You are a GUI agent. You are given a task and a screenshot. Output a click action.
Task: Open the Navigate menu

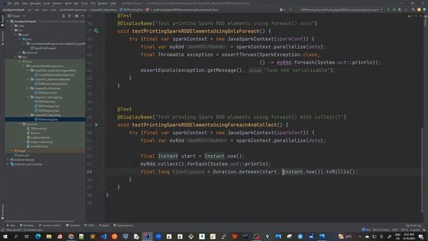(35, 3)
